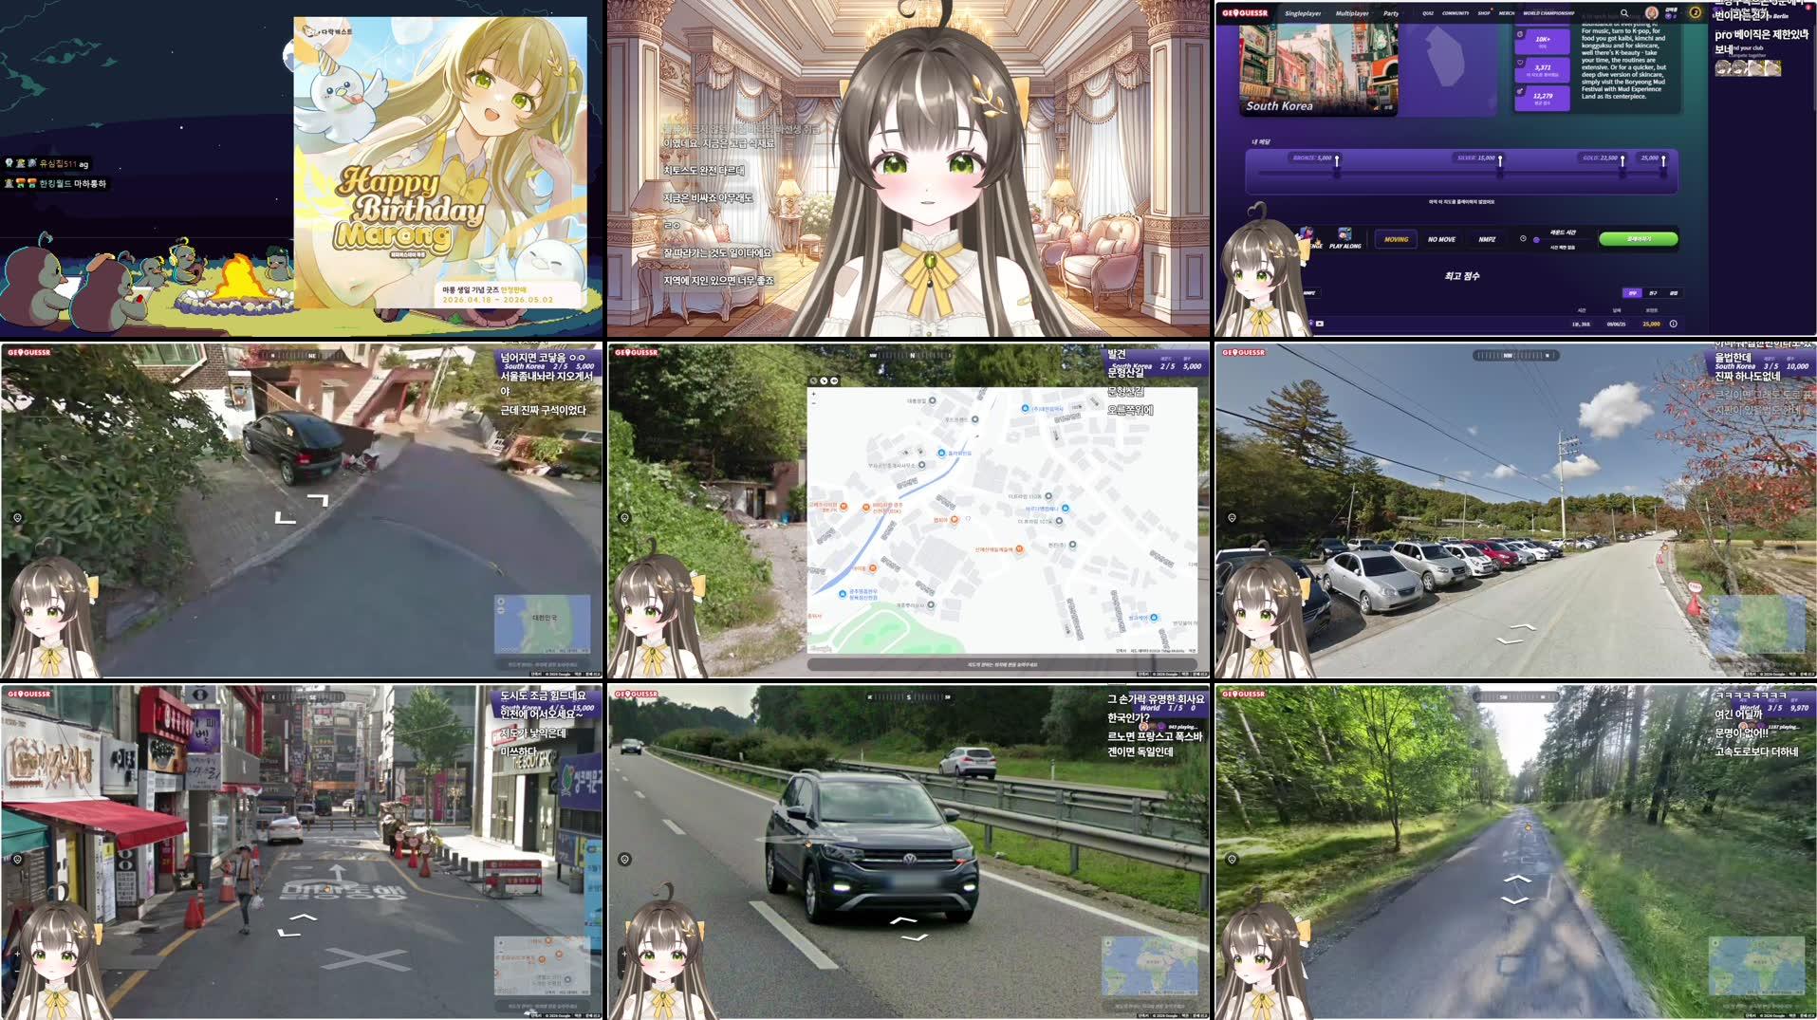Image resolution: width=1817 pixels, height=1020 pixels.
Task: Click GeoGuessr logo on South Korea map page
Action: [x=1245, y=13]
